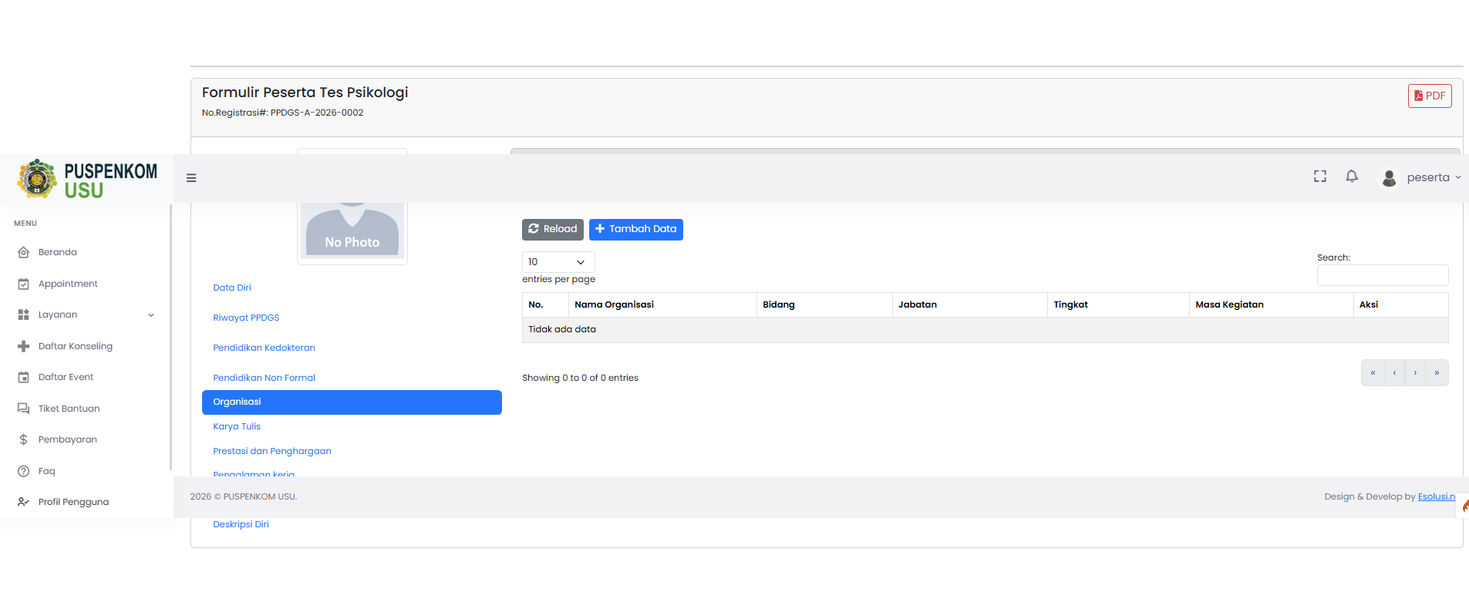Select the Organisasi tab

pos(352,402)
